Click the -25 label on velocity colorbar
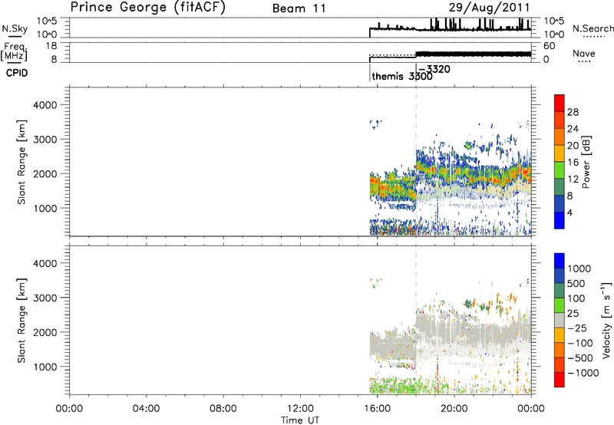Viewport: 614px width, 425px height. [577, 328]
